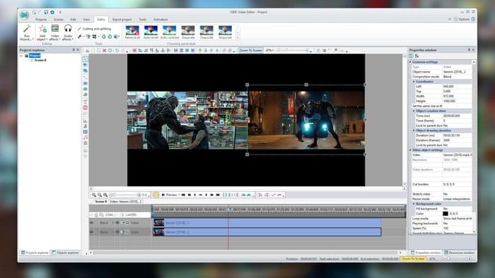Click the top-center resize handle of the selected video

[306, 85]
